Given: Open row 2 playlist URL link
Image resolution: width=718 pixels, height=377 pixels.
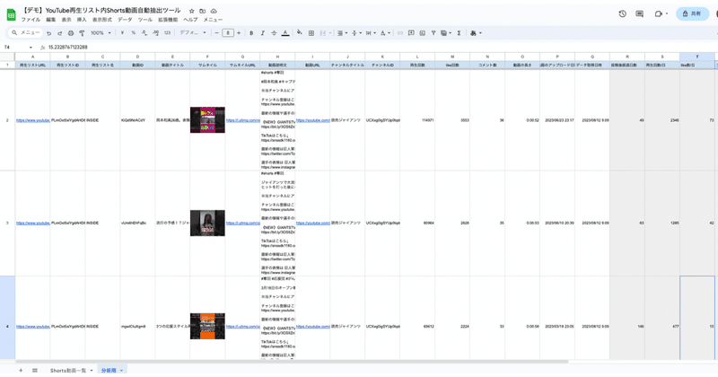Looking at the screenshot, I should tap(33, 120).
